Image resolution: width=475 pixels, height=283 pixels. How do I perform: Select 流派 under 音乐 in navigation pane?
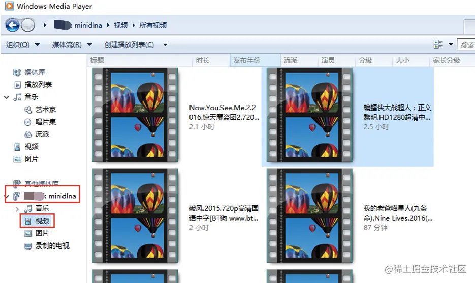[42, 134]
